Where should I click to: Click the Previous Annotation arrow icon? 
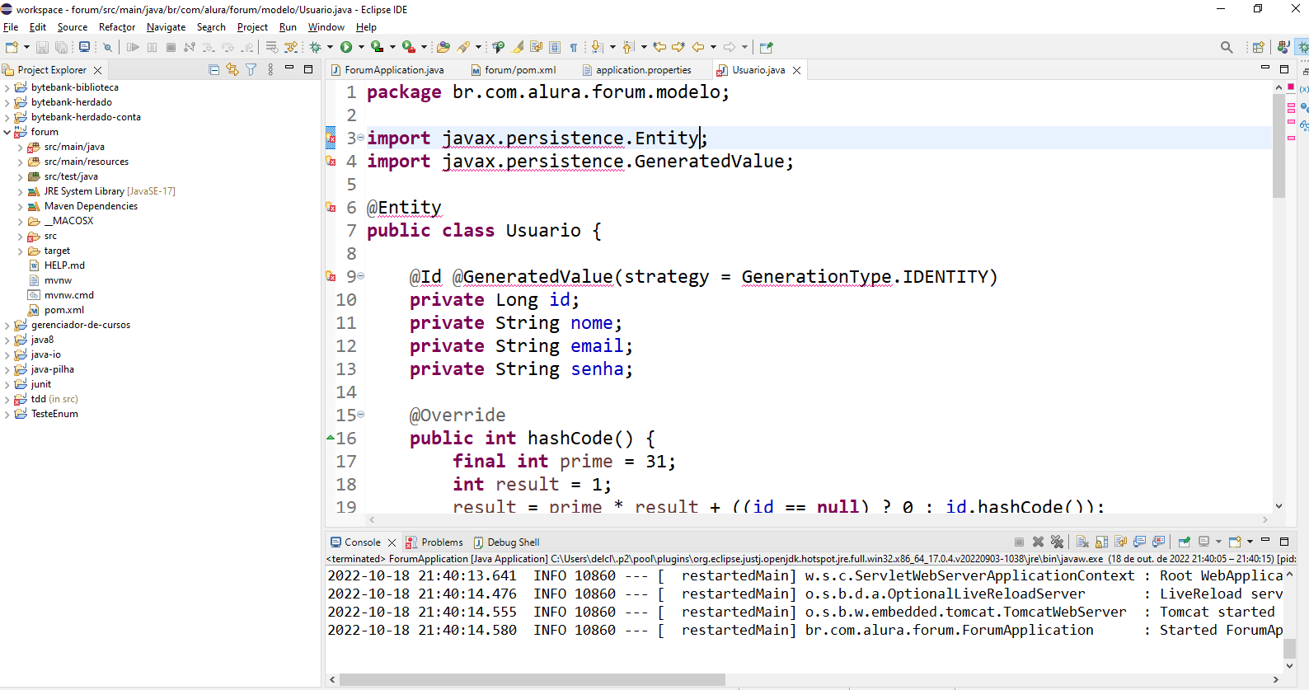pyautogui.click(x=629, y=48)
